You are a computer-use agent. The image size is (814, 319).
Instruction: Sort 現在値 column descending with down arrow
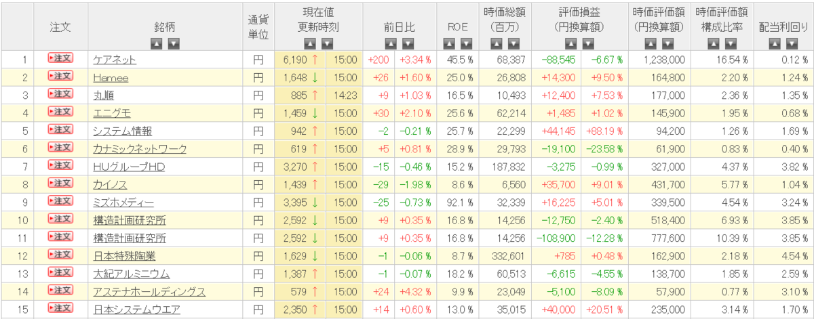[328, 44]
